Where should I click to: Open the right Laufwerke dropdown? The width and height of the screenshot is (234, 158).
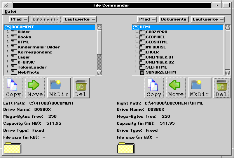coord(208,19)
